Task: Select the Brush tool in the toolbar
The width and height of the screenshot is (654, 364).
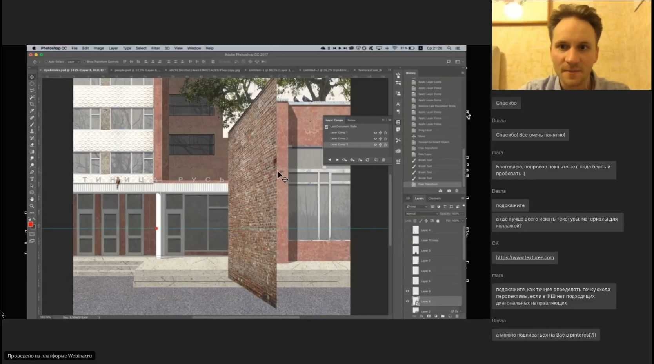Action: pyautogui.click(x=32, y=125)
